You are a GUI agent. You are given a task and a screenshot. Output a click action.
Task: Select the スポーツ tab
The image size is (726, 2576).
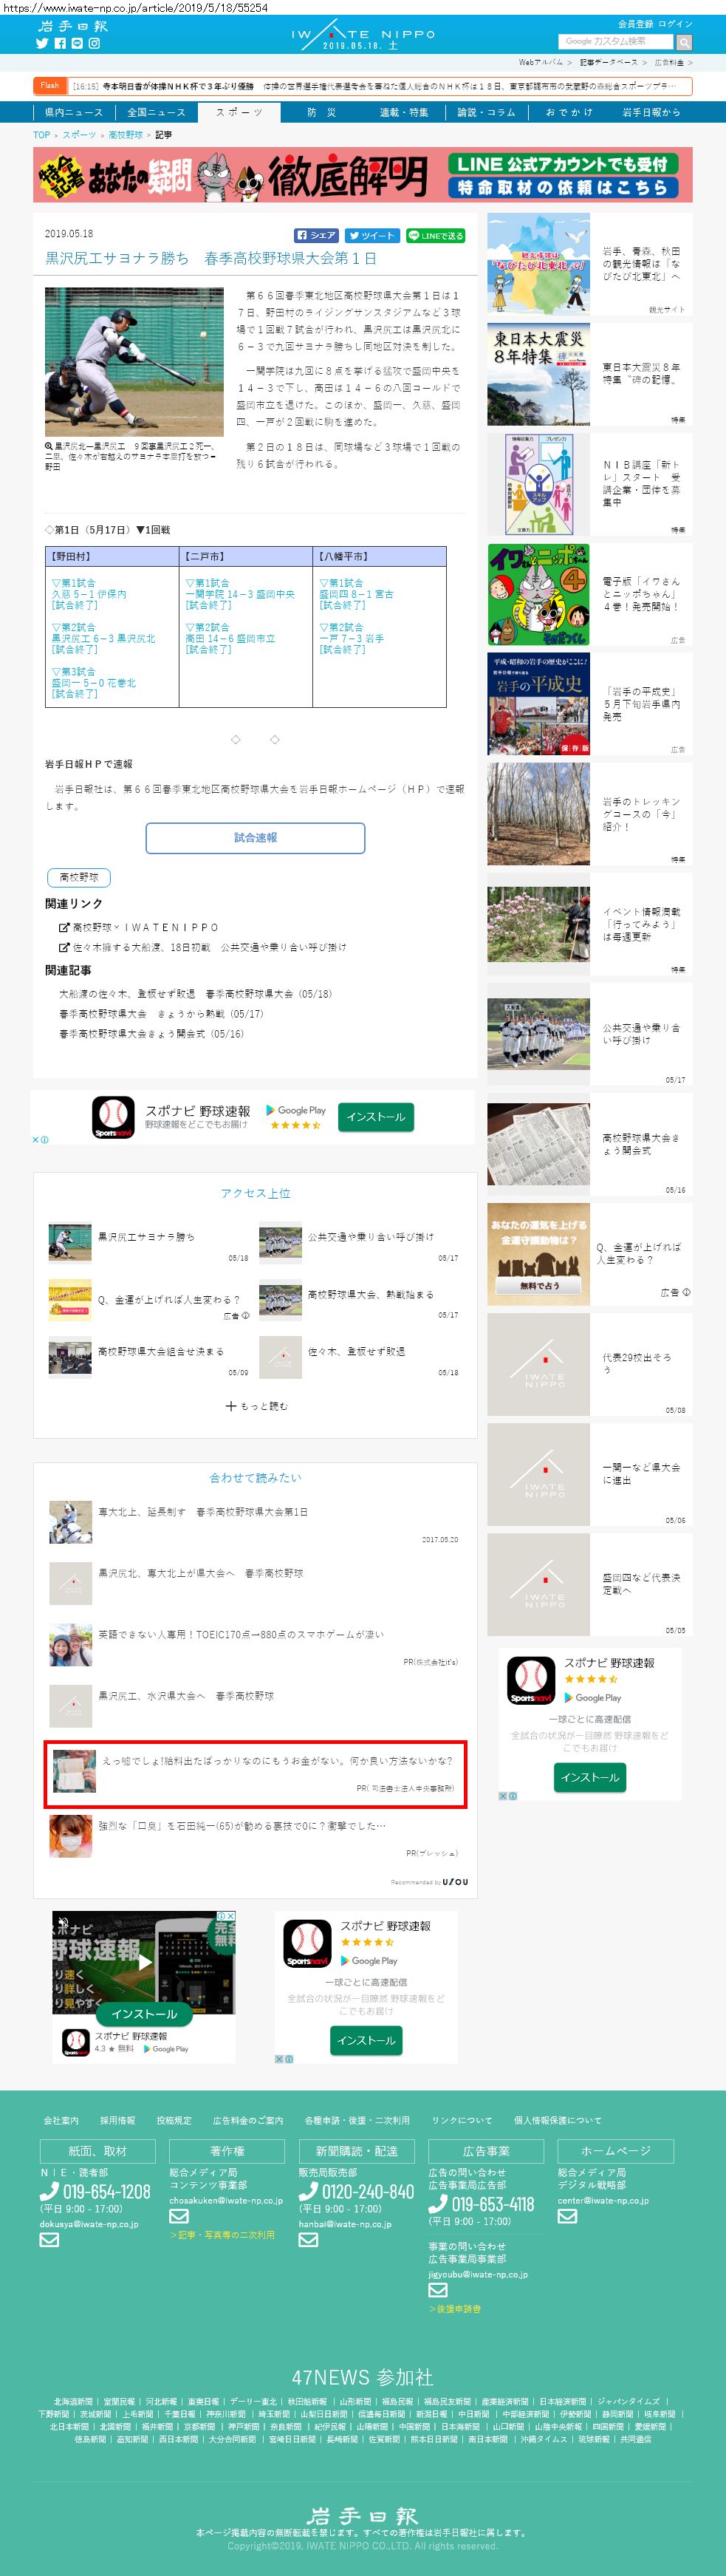click(x=239, y=112)
